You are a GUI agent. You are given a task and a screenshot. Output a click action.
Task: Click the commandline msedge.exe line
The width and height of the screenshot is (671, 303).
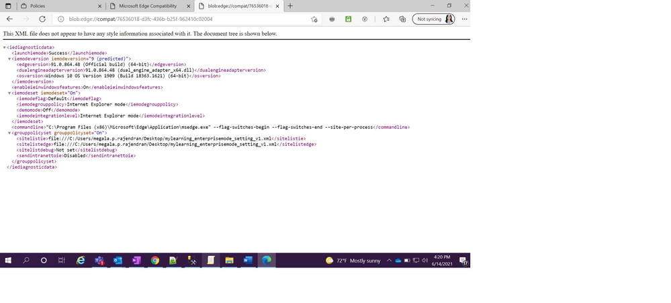[x=210, y=127]
